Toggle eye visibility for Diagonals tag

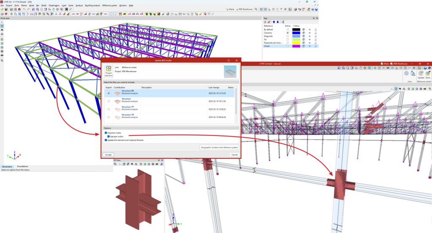pyautogui.click(x=310, y=36)
